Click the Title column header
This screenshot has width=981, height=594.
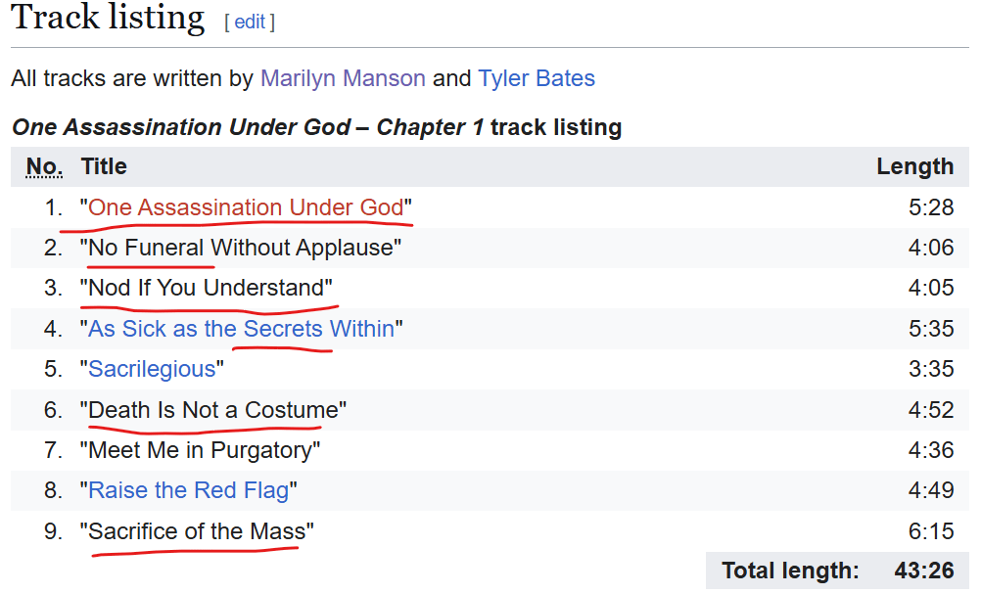pyautogui.click(x=104, y=166)
